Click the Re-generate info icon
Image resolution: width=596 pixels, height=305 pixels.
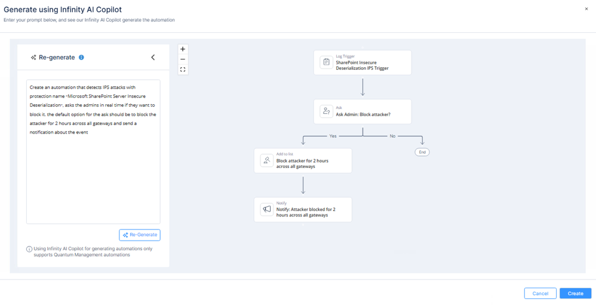(81, 58)
